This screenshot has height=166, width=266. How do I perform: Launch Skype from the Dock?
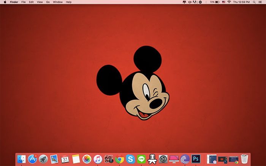pos(131,159)
